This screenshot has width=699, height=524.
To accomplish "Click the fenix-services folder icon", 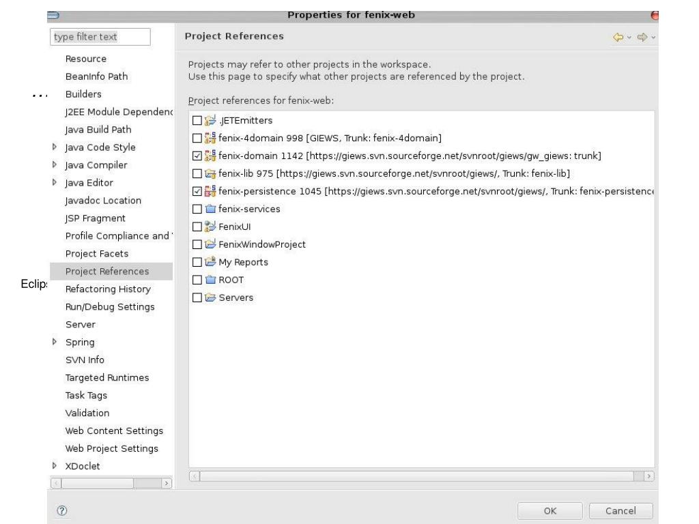I will point(210,209).
